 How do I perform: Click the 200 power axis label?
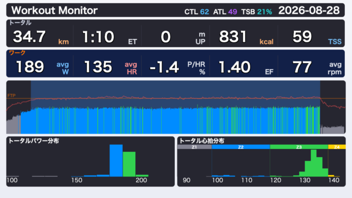(141, 180)
